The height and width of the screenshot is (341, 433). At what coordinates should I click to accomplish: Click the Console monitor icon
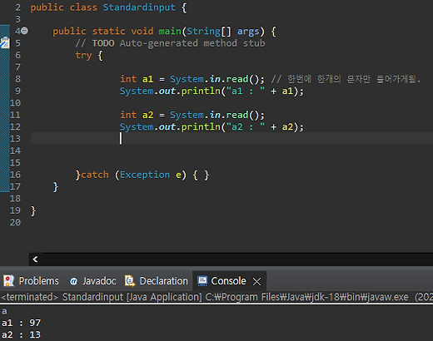point(202,281)
